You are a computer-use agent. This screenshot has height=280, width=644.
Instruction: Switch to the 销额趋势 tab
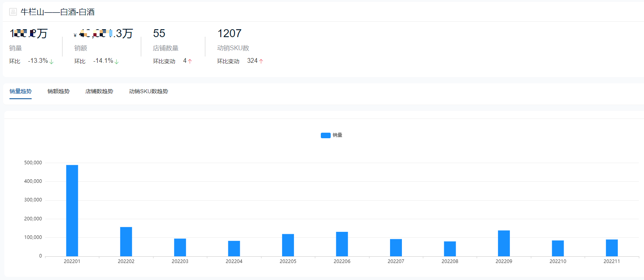coord(59,91)
